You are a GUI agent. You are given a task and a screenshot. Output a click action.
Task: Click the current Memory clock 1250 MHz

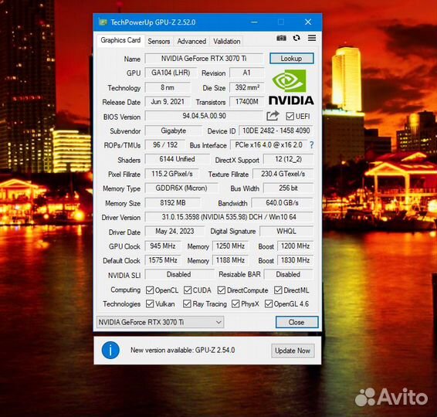(x=230, y=246)
